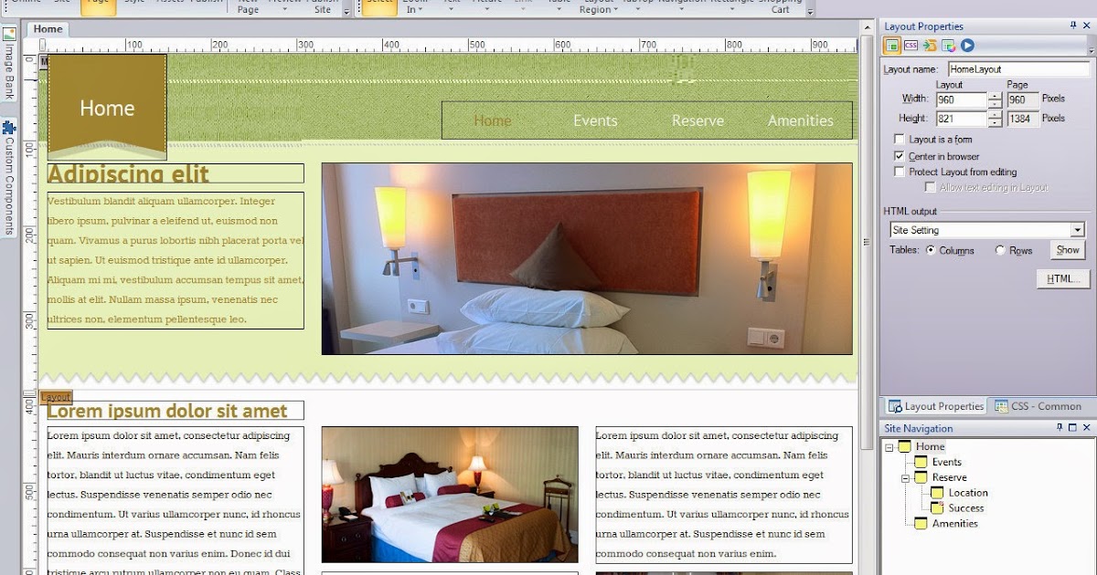The height and width of the screenshot is (575, 1097).
Task: Uncheck Center in browser
Action: [x=900, y=156]
